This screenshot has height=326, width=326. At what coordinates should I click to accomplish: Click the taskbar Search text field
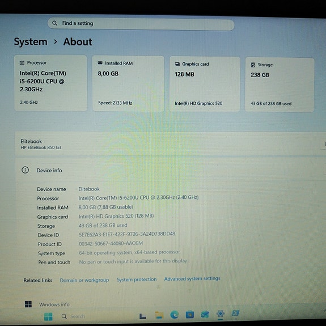click(x=78, y=316)
